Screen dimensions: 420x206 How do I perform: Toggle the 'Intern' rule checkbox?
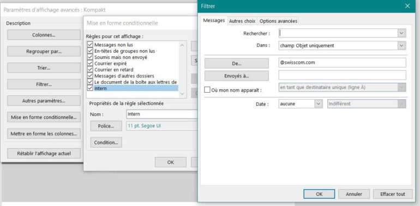[x=90, y=88]
